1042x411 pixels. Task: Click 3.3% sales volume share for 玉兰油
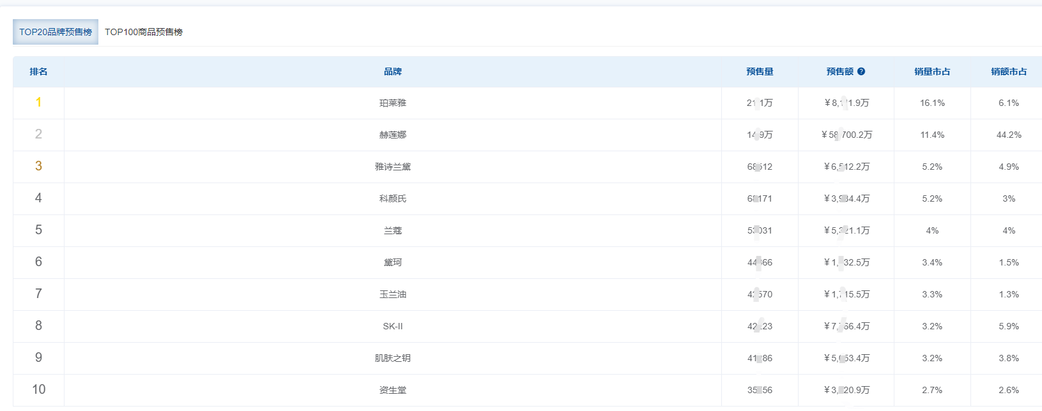click(x=932, y=294)
